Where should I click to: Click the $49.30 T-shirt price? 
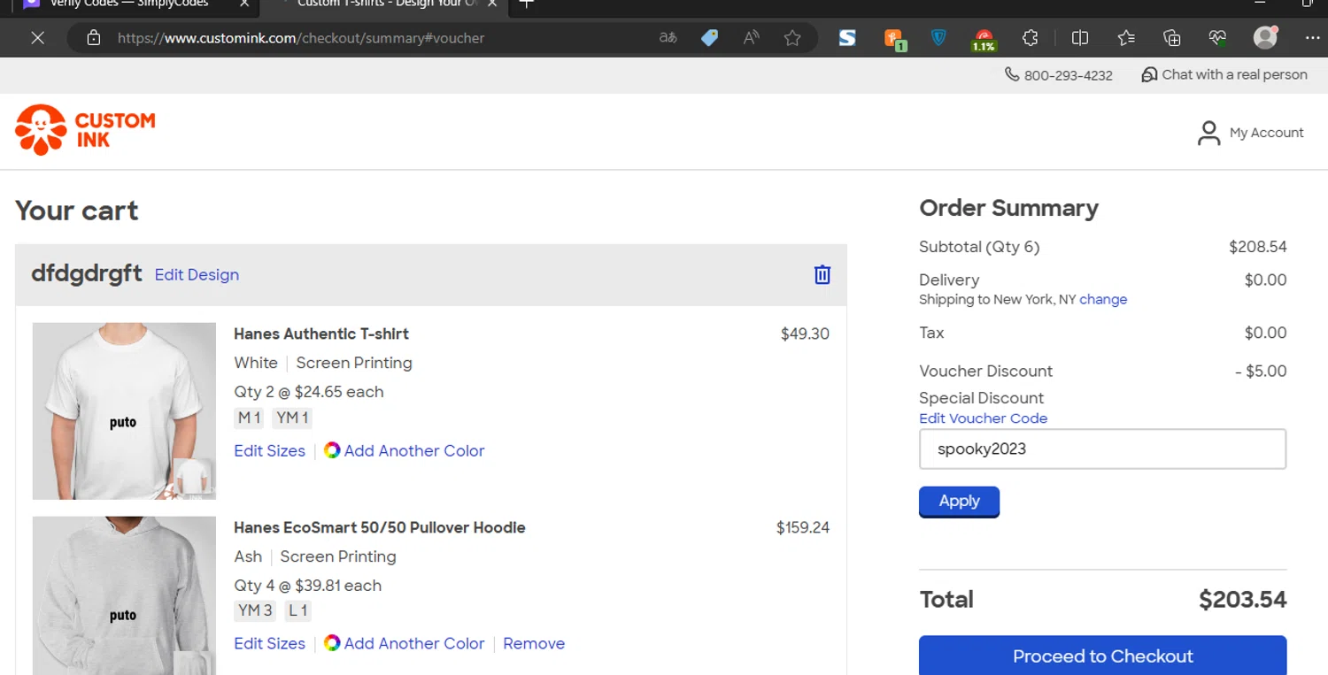805,334
